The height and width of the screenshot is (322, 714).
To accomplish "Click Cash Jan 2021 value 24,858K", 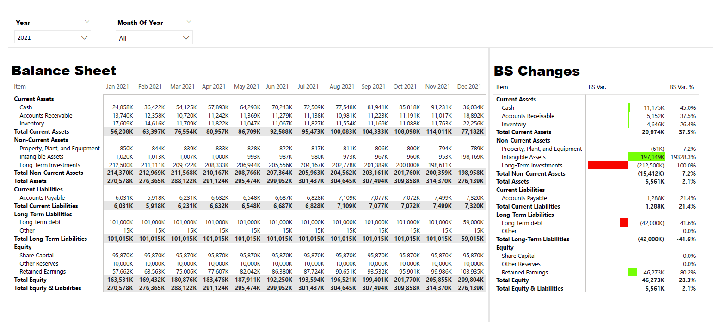I will [123, 107].
